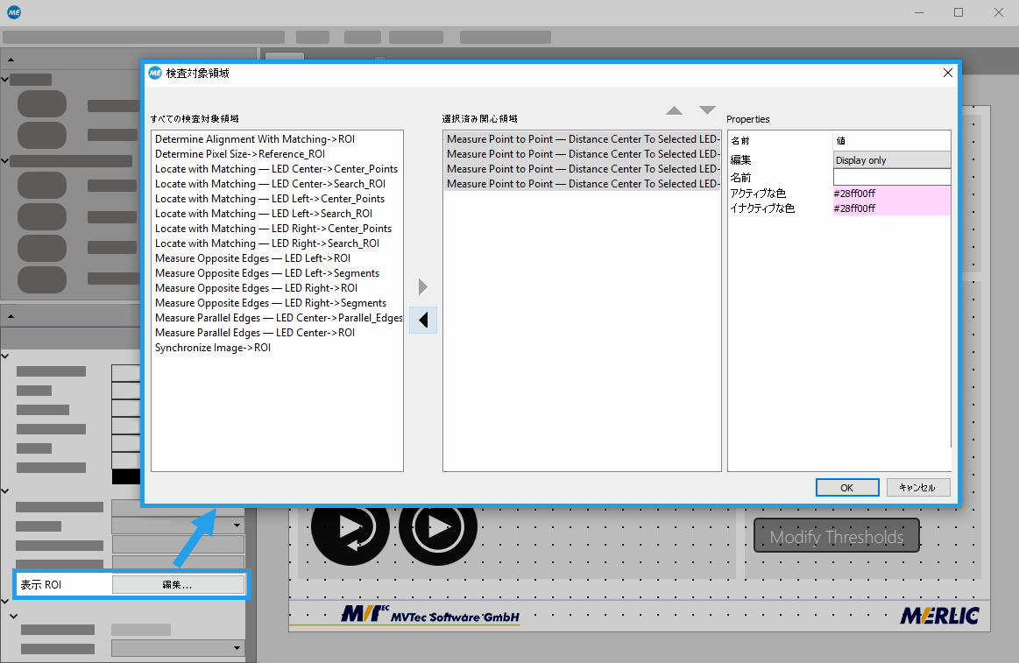The height and width of the screenshot is (663, 1019).
Task: Move selected ROI up with triangle arrow
Action: pyautogui.click(x=674, y=110)
